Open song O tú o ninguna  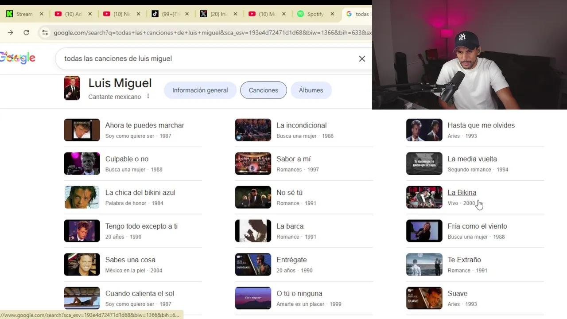299,294
